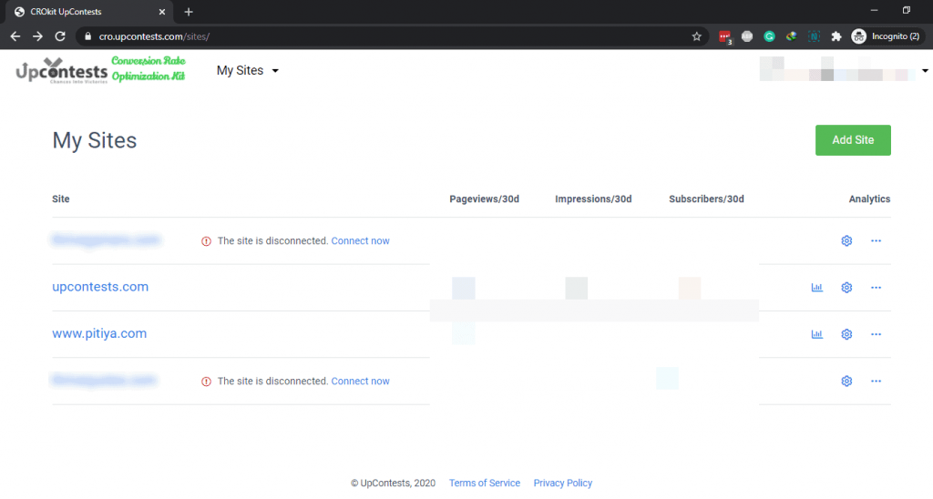Open the upcontests.com site link
Image resolution: width=933 pixels, height=499 pixels.
(100, 287)
